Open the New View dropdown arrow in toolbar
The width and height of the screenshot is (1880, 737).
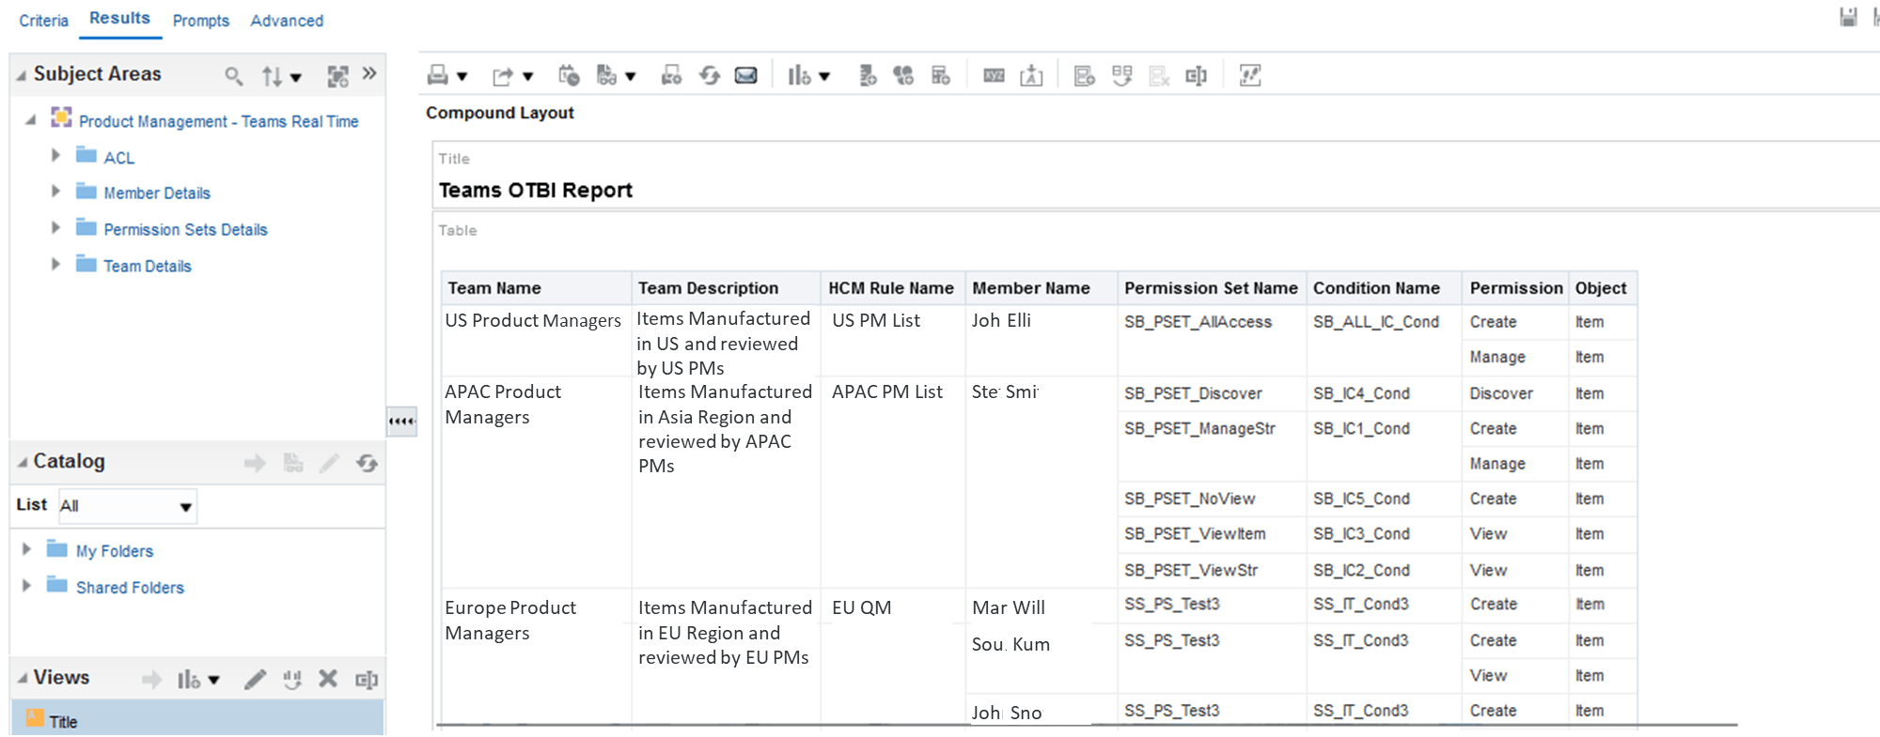(824, 76)
